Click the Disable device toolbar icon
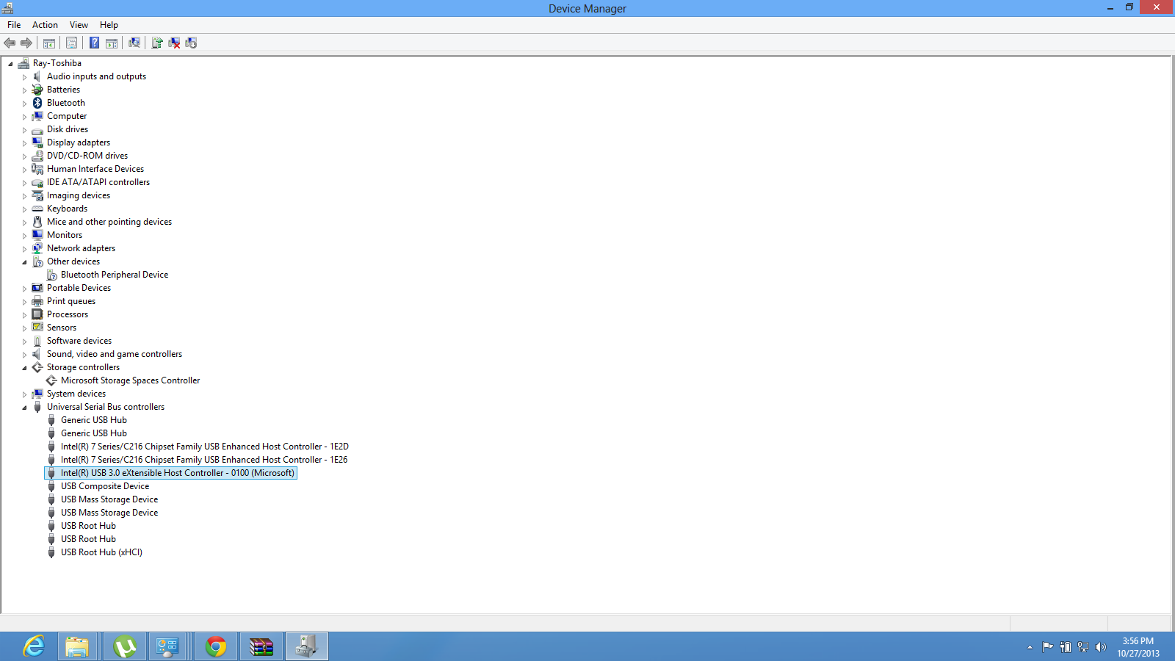1175x661 pixels. [191, 43]
